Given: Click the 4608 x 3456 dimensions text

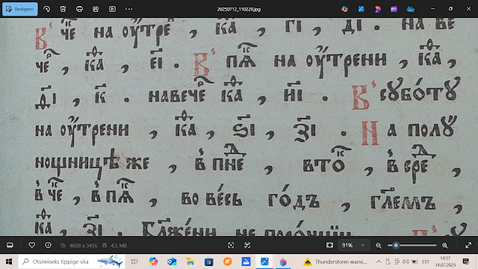Looking at the screenshot, I should (x=83, y=246).
